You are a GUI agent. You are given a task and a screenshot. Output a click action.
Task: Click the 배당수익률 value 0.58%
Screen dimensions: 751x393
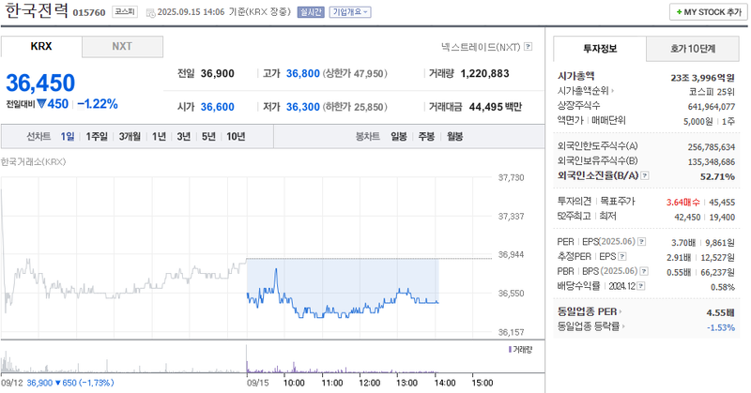click(x=723, y=287)
